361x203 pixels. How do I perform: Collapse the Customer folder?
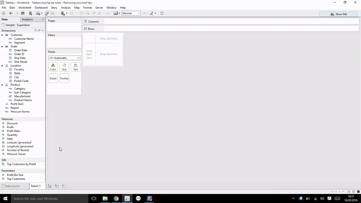(x=2, y=35)
